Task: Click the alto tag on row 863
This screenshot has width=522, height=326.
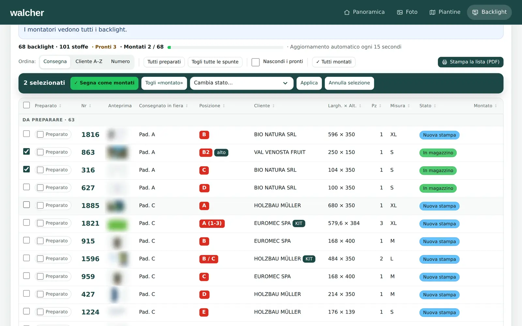Action: click(x=221, y=153)
